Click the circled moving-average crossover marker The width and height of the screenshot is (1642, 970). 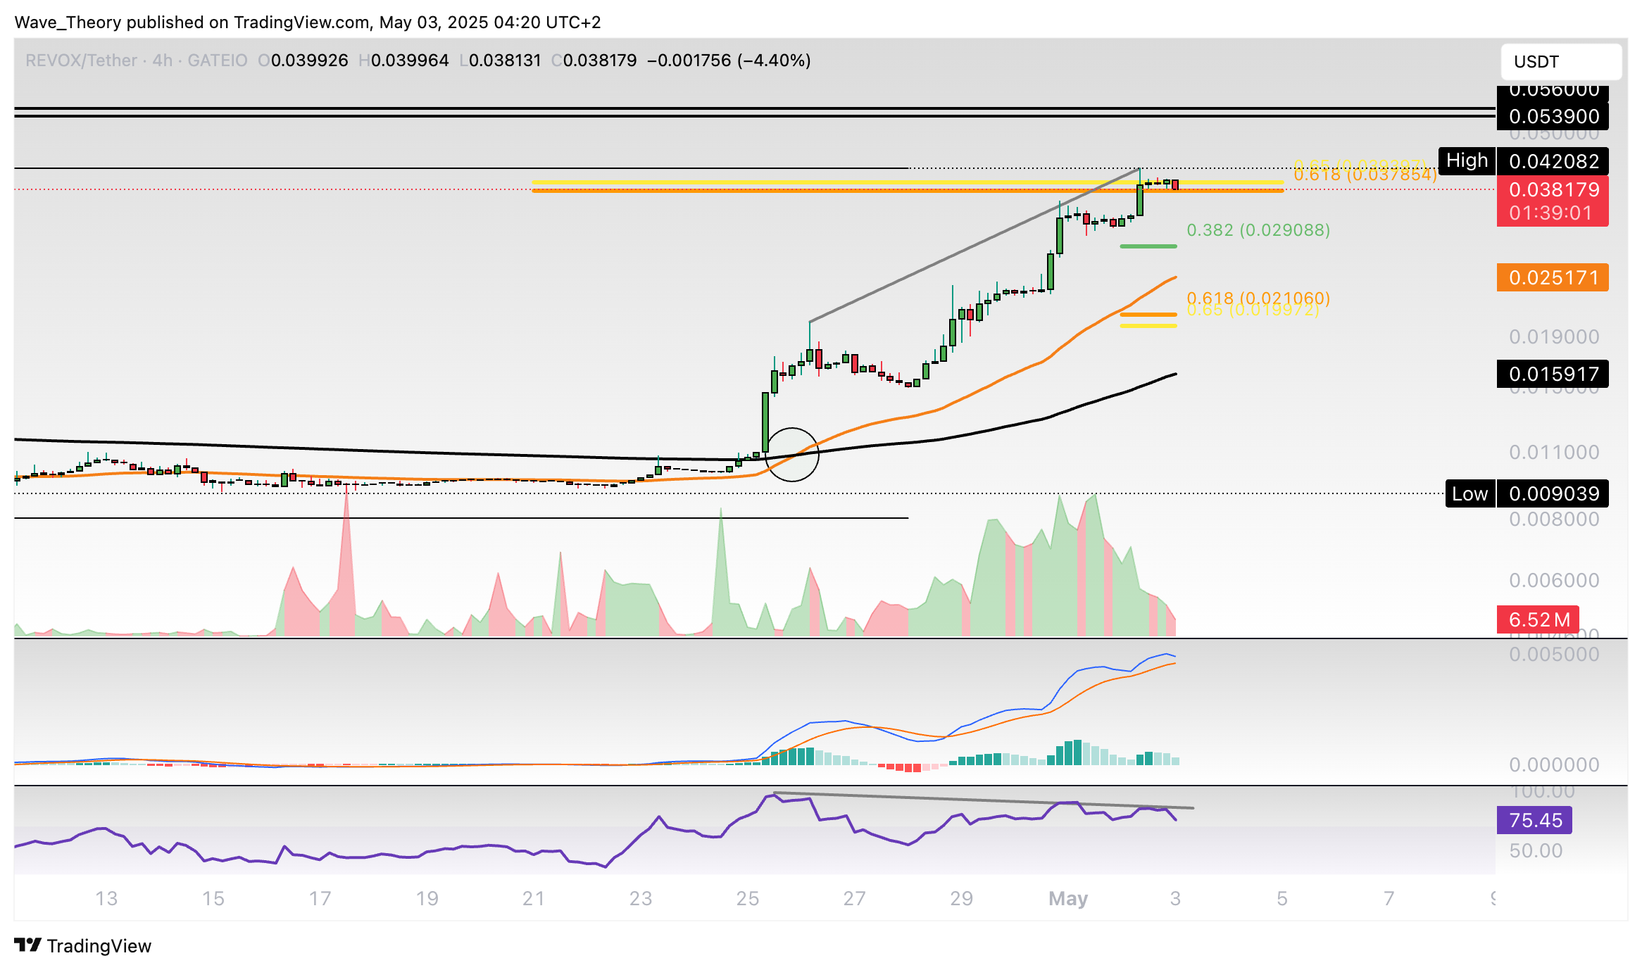791,455
